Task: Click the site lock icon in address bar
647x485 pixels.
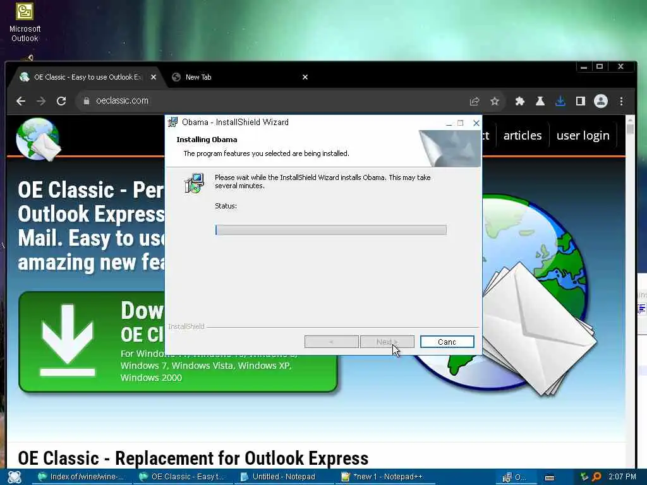Action: pyautogui.click(x=86, y=100)
